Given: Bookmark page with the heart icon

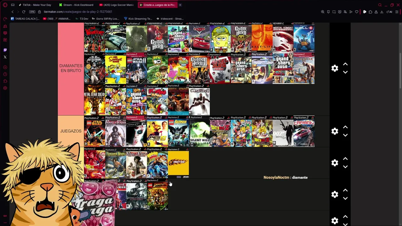Looking at the screenshot, I should coord(356,12).
